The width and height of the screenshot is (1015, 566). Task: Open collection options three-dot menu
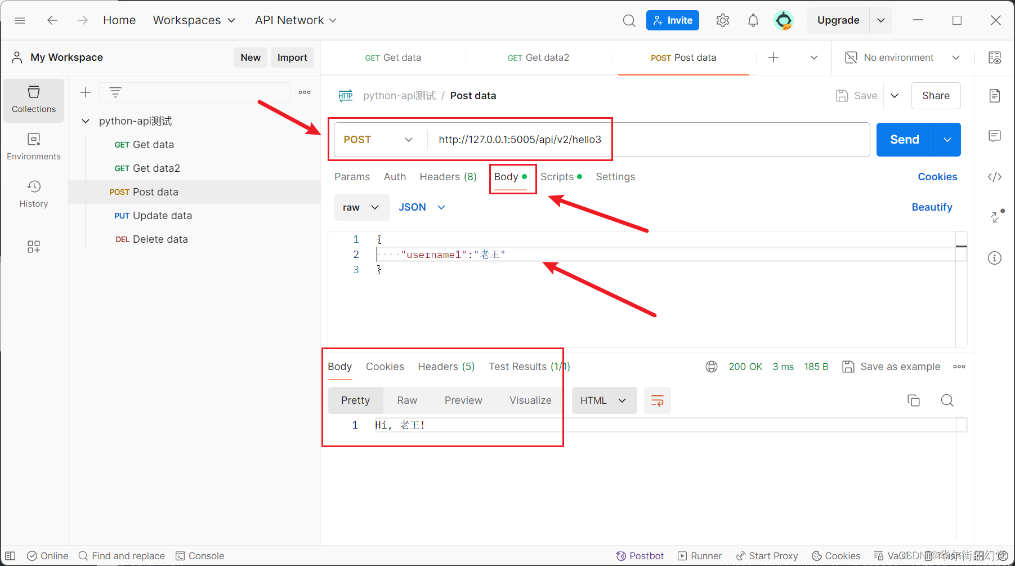305,92
